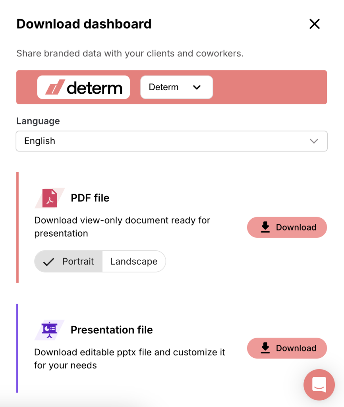This screenshot has width=344, height=407.
Task: Click the Presentation Download arrow icon
Action: click(265, 348)
